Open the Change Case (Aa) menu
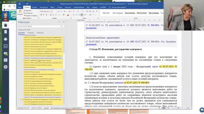 [65, 11]
